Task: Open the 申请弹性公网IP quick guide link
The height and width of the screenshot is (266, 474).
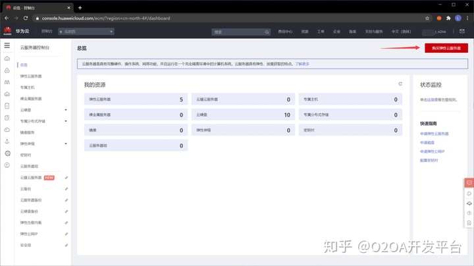Action: pyautogui.click(x=433, y=151)
